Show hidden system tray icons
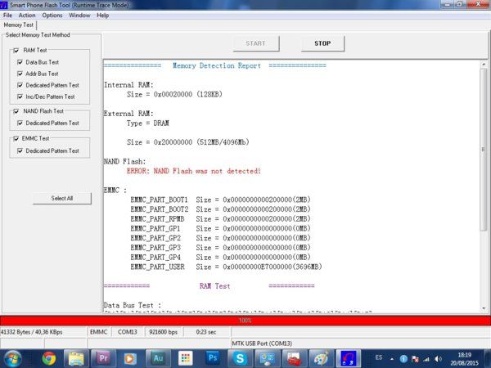Image resolution: width=491 pixels, height=368 pixels. [392, 359]
